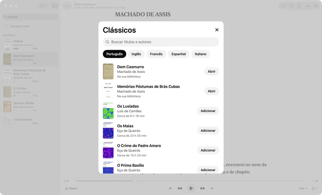Image resolution: width=322 pixels, height=195 pixels.
Task: Add O Crime do Padre Amaro
Action: 208,150
